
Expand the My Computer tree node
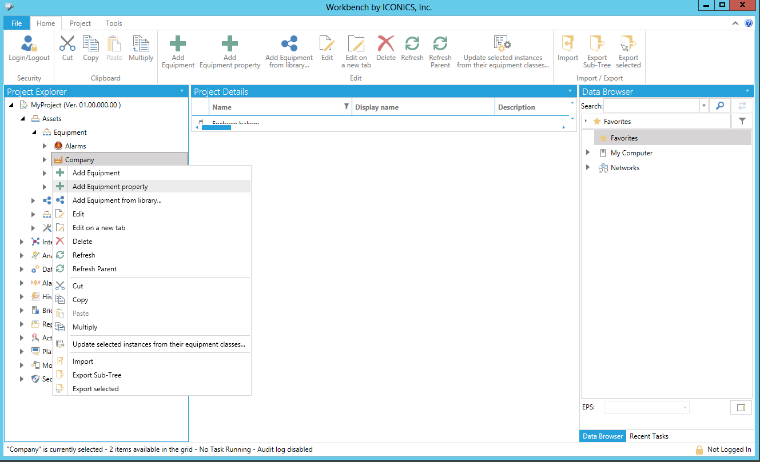click(588, 152)
